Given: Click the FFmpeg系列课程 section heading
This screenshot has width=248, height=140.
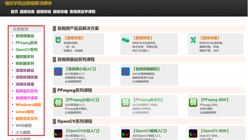Looking at the screenshot, I should [75, 90].
